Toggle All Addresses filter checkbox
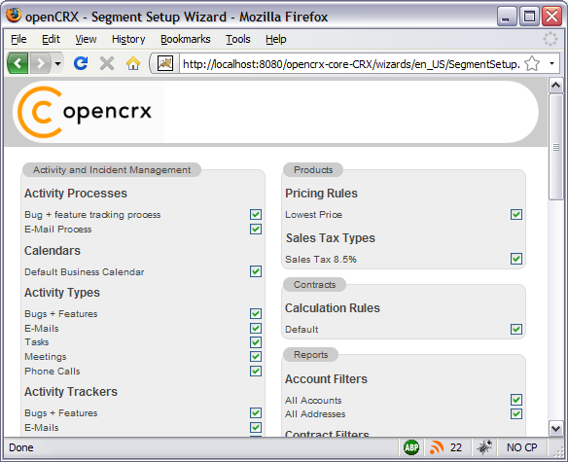The image size is (568, 462). 516,413
